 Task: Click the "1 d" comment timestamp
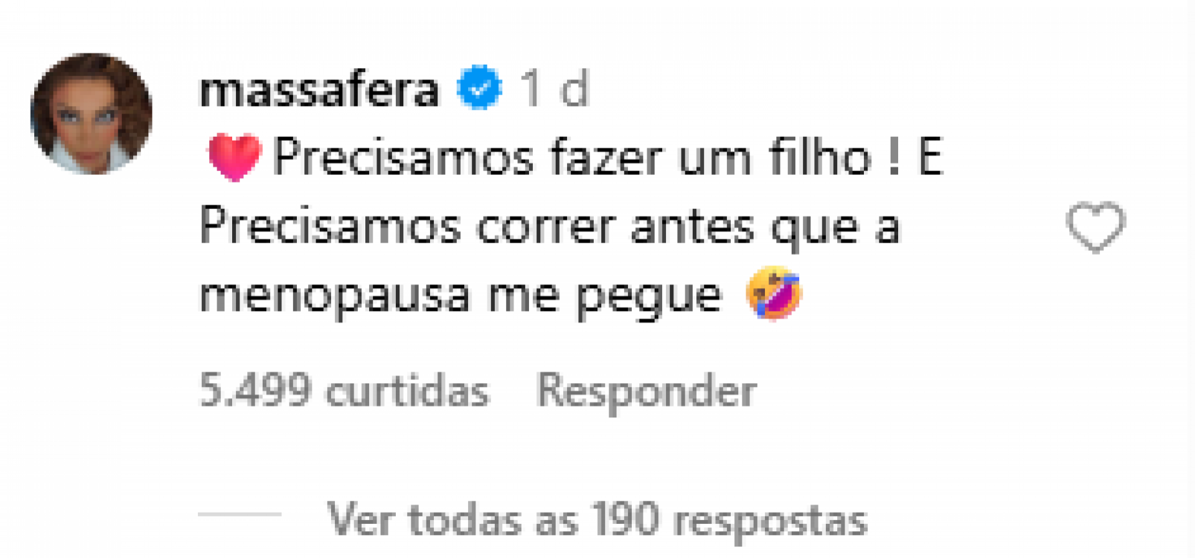coord(555,90)
